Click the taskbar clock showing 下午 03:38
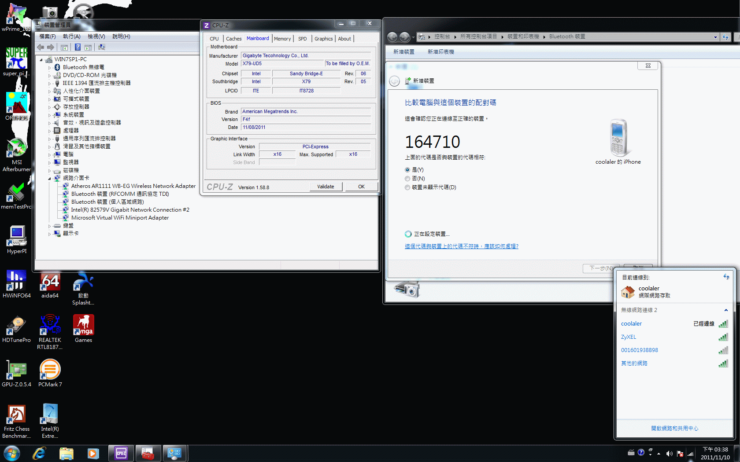This screenshot has width=740, height=462. [715, 454]
